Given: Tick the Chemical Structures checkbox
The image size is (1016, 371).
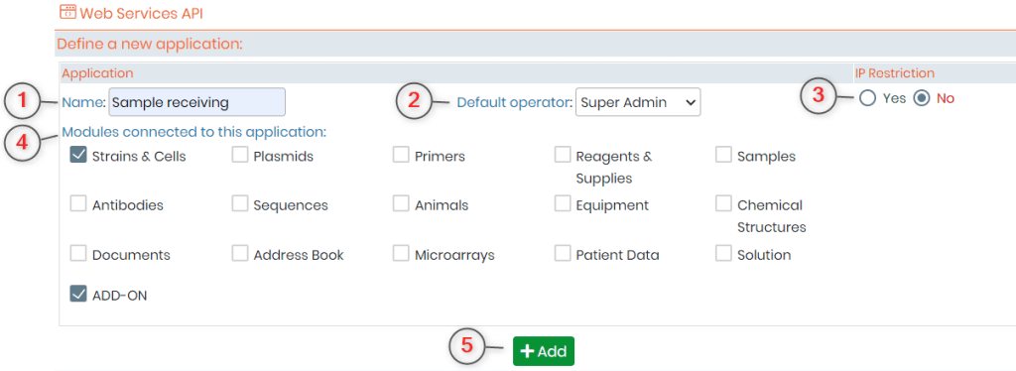Looking at the screenshot, I should (x=723, y=204).
